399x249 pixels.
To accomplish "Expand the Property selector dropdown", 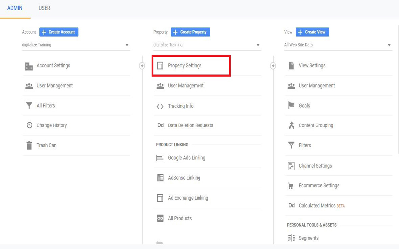I will 206,45.
